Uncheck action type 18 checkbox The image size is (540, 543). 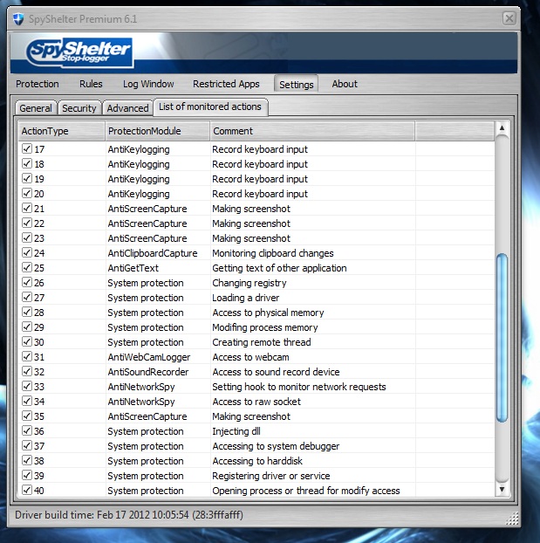[x=27, y=164]
